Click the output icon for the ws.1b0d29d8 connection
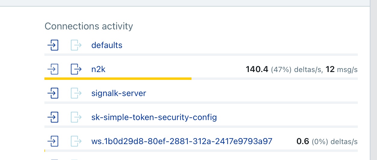 tap(76, 141)
